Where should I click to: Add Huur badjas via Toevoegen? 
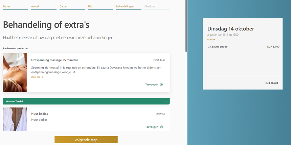pos(152,127)
